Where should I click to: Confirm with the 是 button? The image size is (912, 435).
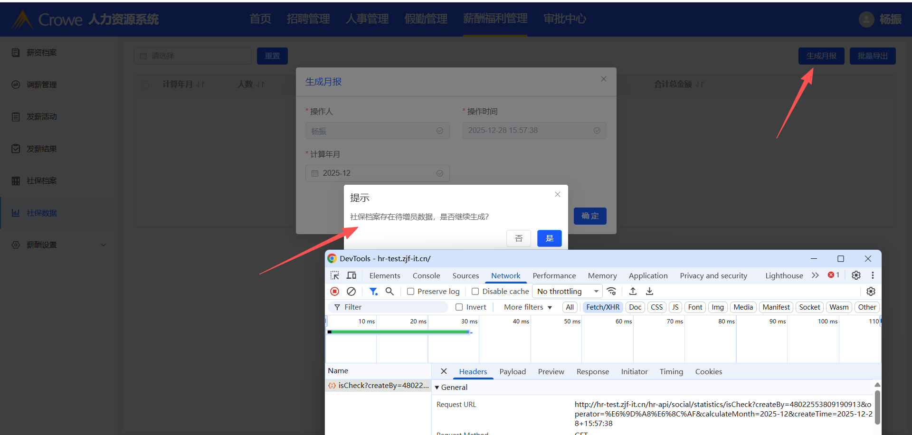pyautogui.click(x=549, y=238)
